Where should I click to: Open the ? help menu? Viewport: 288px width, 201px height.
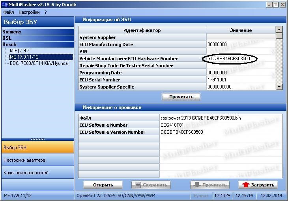click(x=45, y=12)
